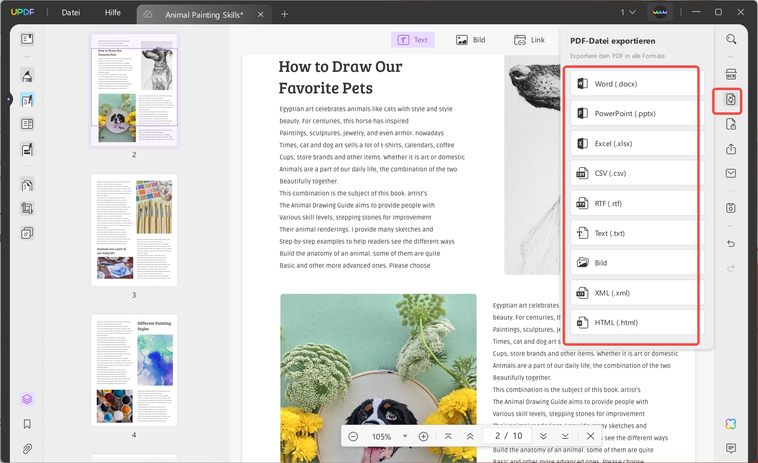Image resolution: width=758 pixels, height=463 pixels.
Task: Open the bookmarks panel icon
Action: (x=27, y=424)
